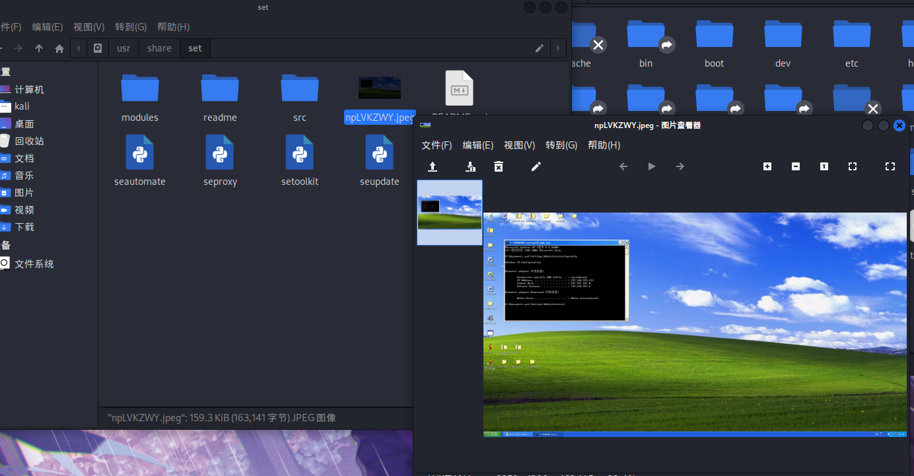The image size is (914, 476).
Task: Open 文件系统 in sidebar
Action: click(x=34, y=263)
